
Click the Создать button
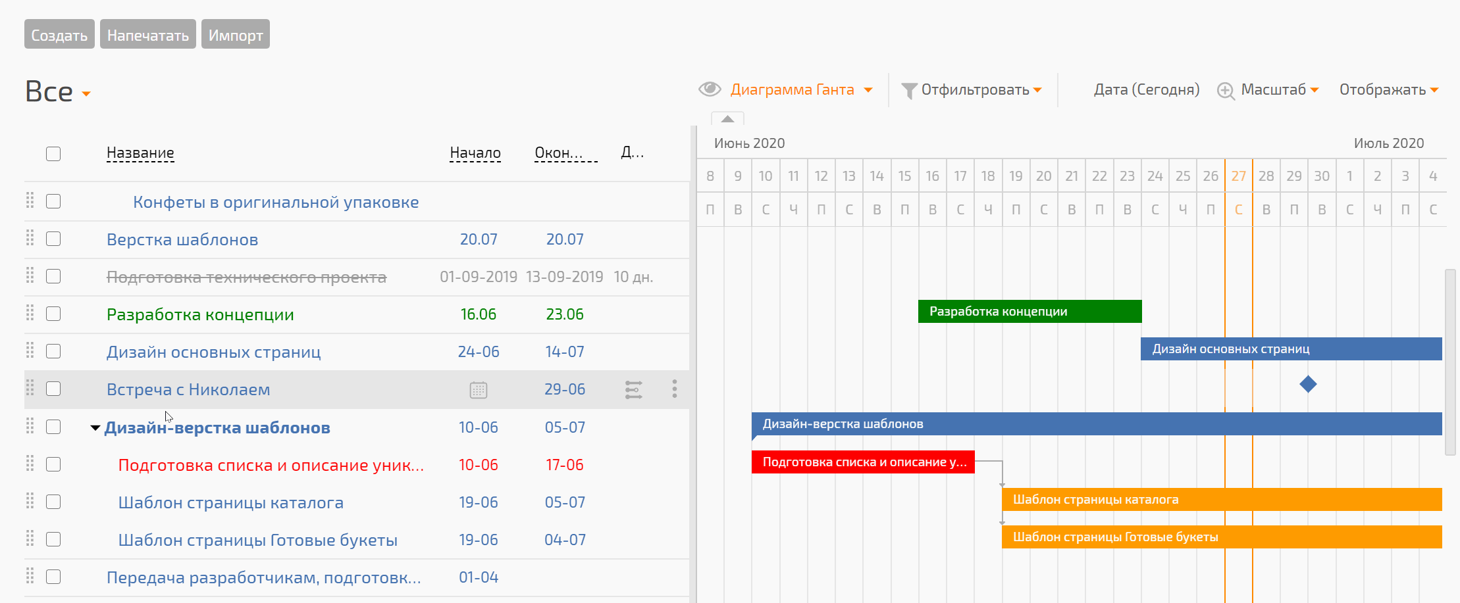tap(59, 34)
